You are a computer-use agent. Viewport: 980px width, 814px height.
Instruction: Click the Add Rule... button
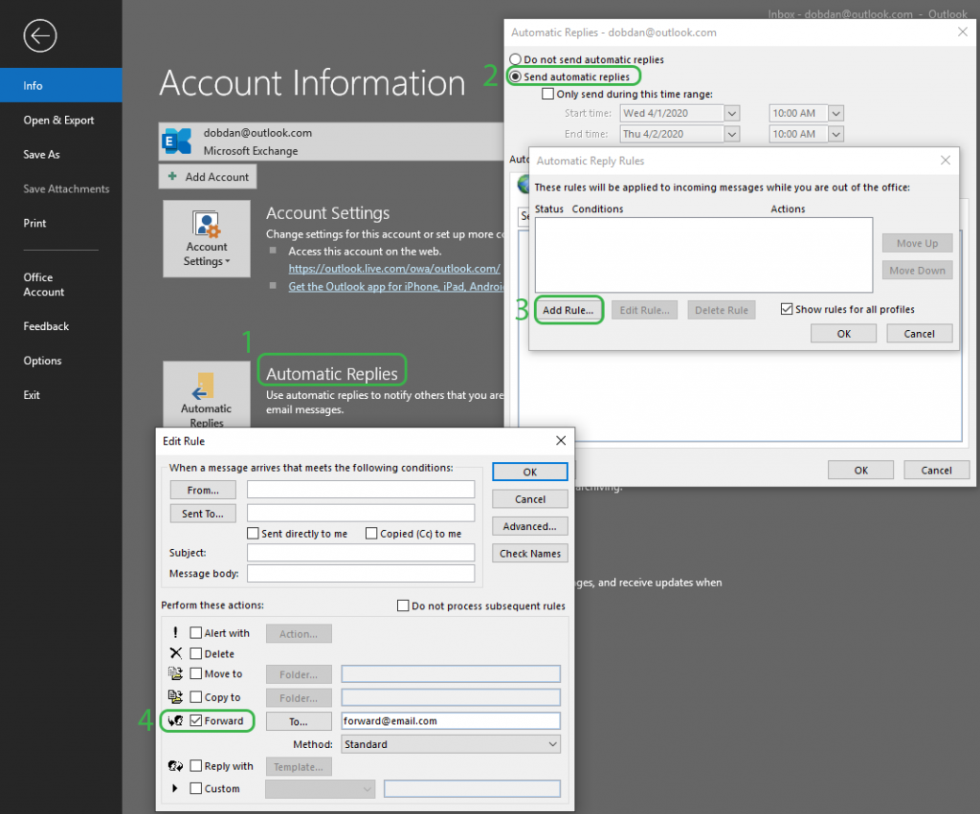tap(568, 310)
